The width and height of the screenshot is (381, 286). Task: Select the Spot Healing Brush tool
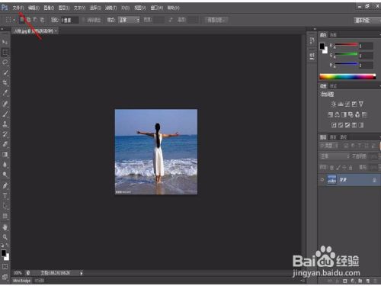click(5, 104)
